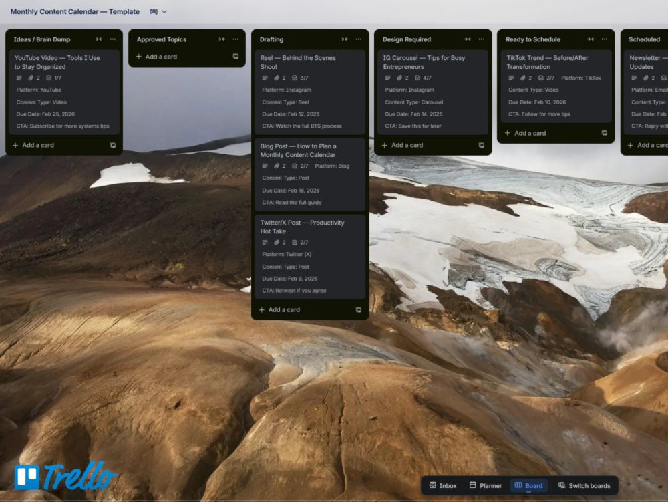This screenshot has height=502, width=668.
Task: Click 'Due Date: Feb 10, 2026' text
Action: pyautogui.click(x=537, y=102)
